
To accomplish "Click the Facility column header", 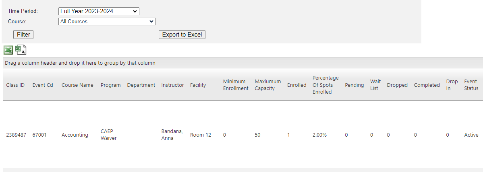I will point(198,85).
